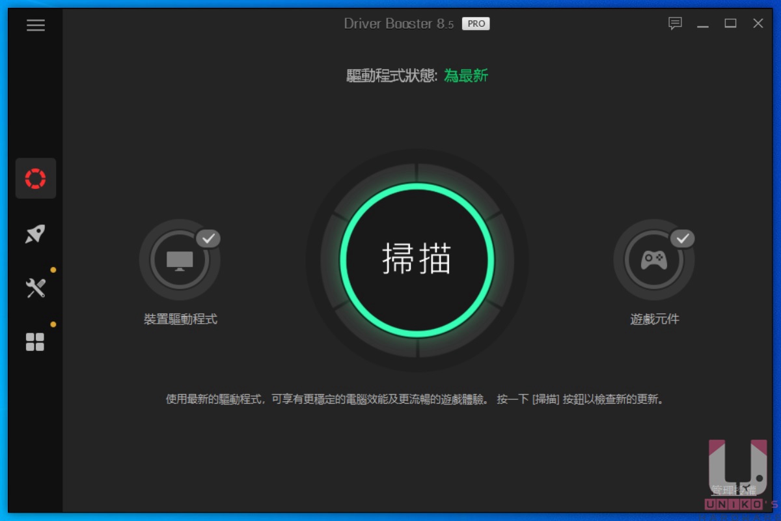Click the 裝置驅動程式 label
Screen dimensions: 781x521
(180, 319)
